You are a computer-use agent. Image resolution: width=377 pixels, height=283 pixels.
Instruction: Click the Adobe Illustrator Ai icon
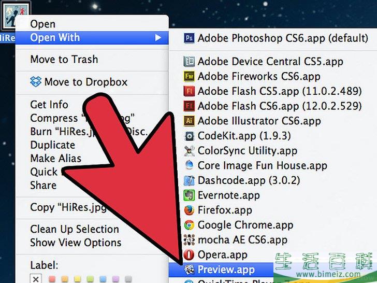click(x=189, y=121)
